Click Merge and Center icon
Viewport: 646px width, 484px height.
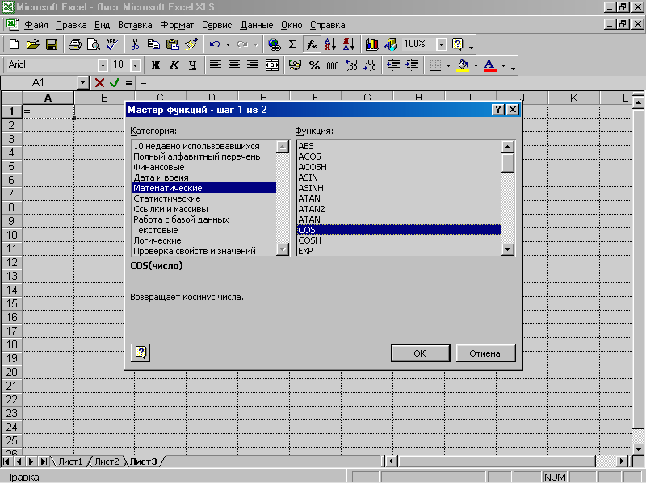click(x=272, y=65)
